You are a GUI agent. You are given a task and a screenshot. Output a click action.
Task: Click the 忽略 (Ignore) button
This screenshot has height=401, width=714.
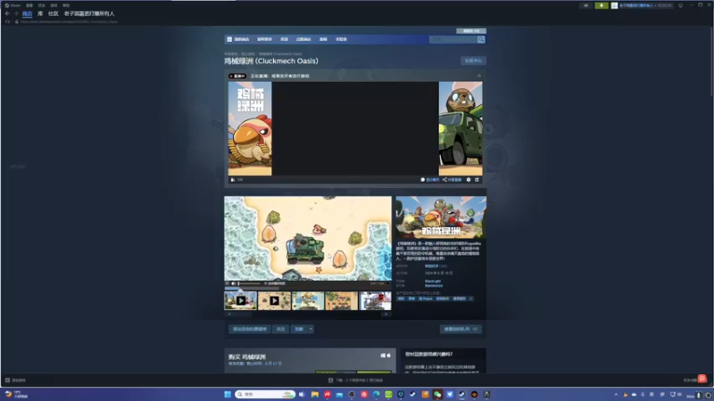point(299,329)
